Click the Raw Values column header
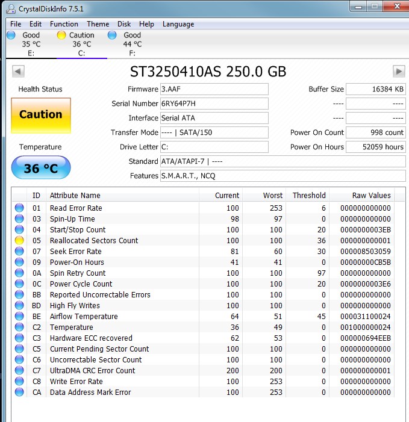 371,195
